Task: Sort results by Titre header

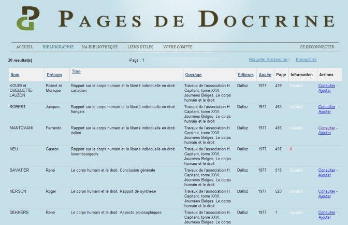Action: tap(76, 72)
